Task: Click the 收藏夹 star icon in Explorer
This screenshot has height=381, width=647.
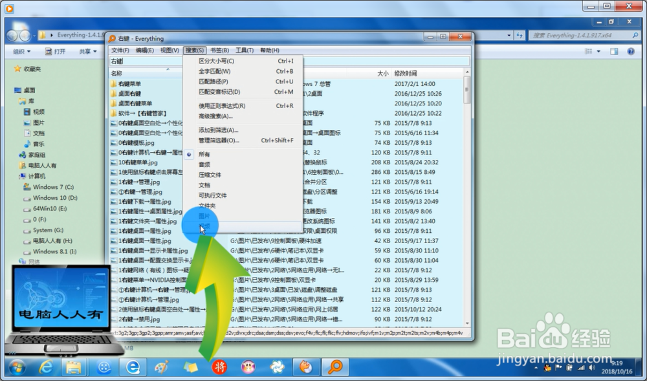Action: [17, 69]
